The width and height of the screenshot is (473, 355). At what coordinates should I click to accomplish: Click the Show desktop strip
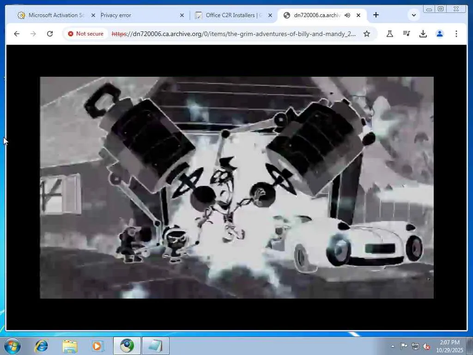tap(470, 346)
